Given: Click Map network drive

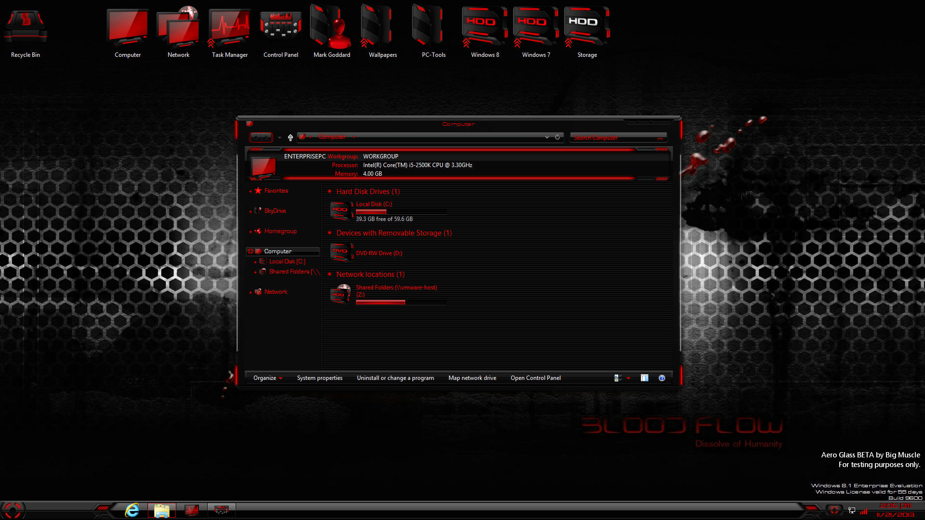Looking at the screenshot, I should click(x=472, y=378).
